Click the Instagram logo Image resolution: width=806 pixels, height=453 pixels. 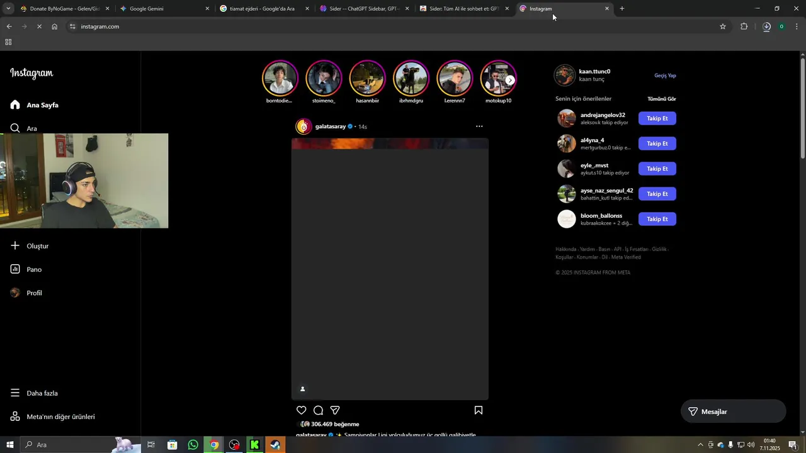pos(31,73)
